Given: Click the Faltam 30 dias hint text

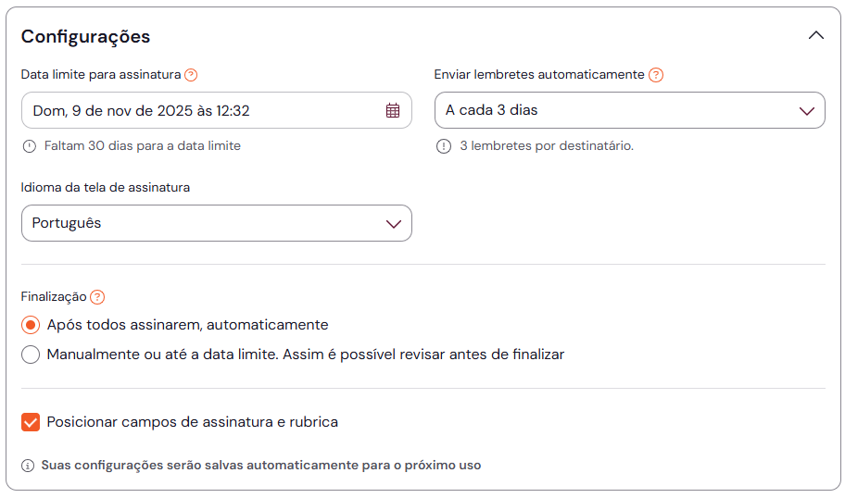Looking at the screenshot, I should 143,146.
